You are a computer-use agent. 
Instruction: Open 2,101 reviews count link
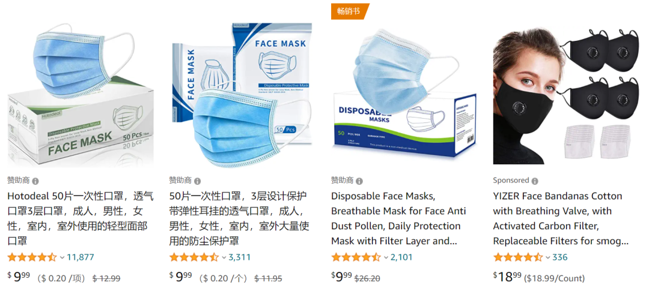point(401,257)
